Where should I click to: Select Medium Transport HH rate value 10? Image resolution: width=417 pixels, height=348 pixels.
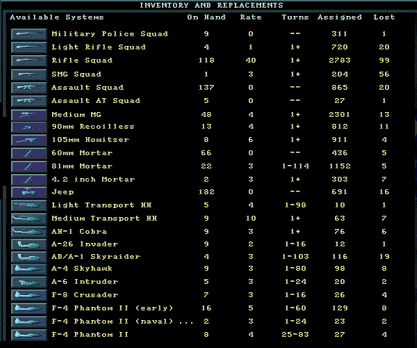251,219
